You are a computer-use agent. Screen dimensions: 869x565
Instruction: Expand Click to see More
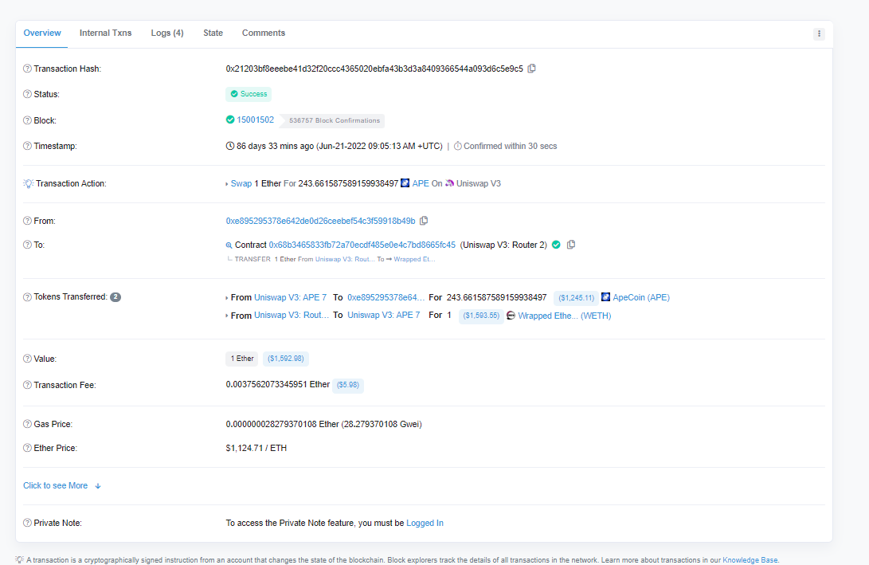pyautogui.click(x=61, y=486)
